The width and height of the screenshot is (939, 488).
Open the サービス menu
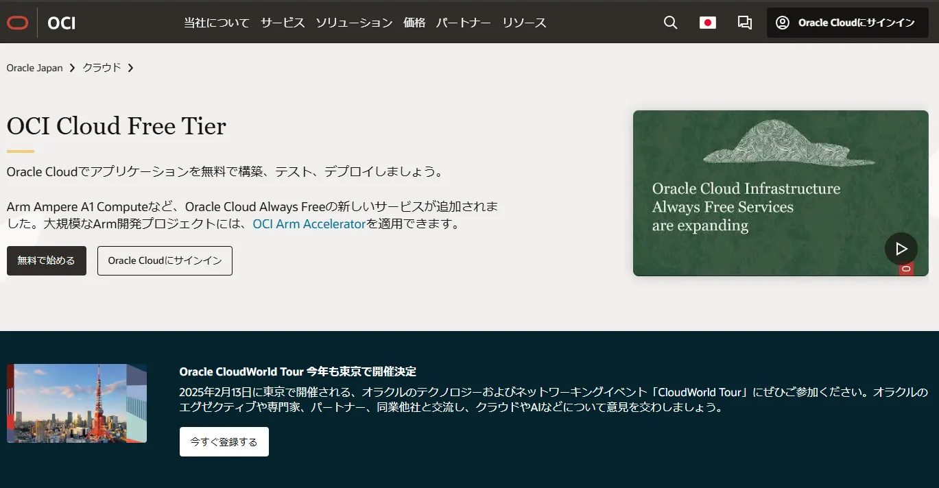pos(283,23)
